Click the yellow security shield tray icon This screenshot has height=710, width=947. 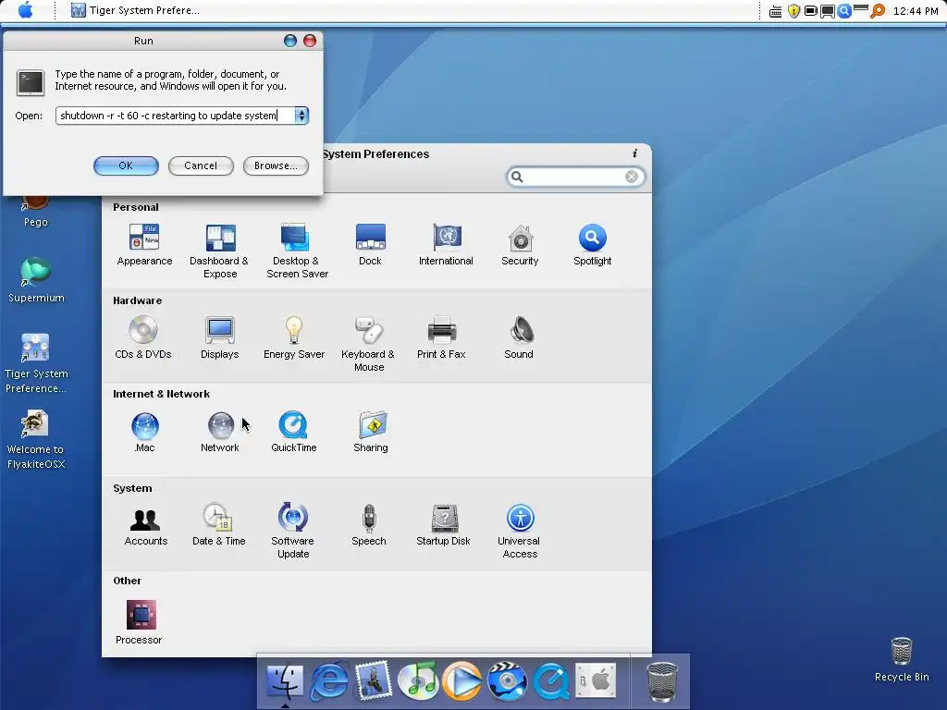click(x=793, y=11)
